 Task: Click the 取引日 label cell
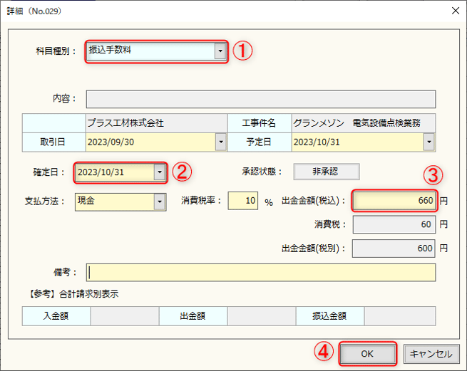[54, 142]
